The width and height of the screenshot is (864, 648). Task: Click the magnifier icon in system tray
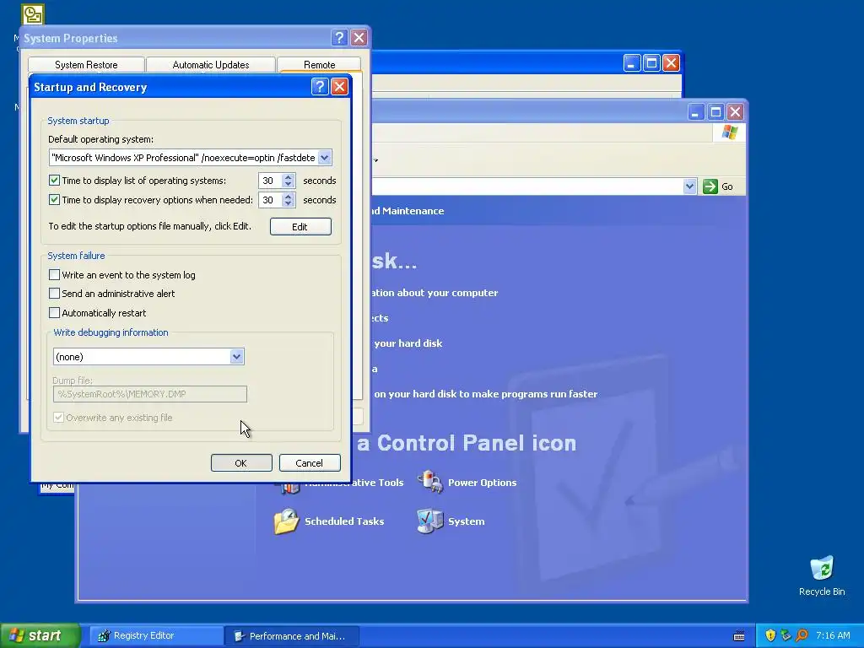pos(802,635)
